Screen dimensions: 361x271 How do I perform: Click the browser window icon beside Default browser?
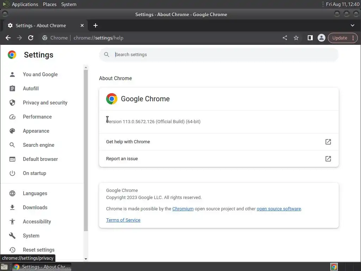tap(12, 159)
